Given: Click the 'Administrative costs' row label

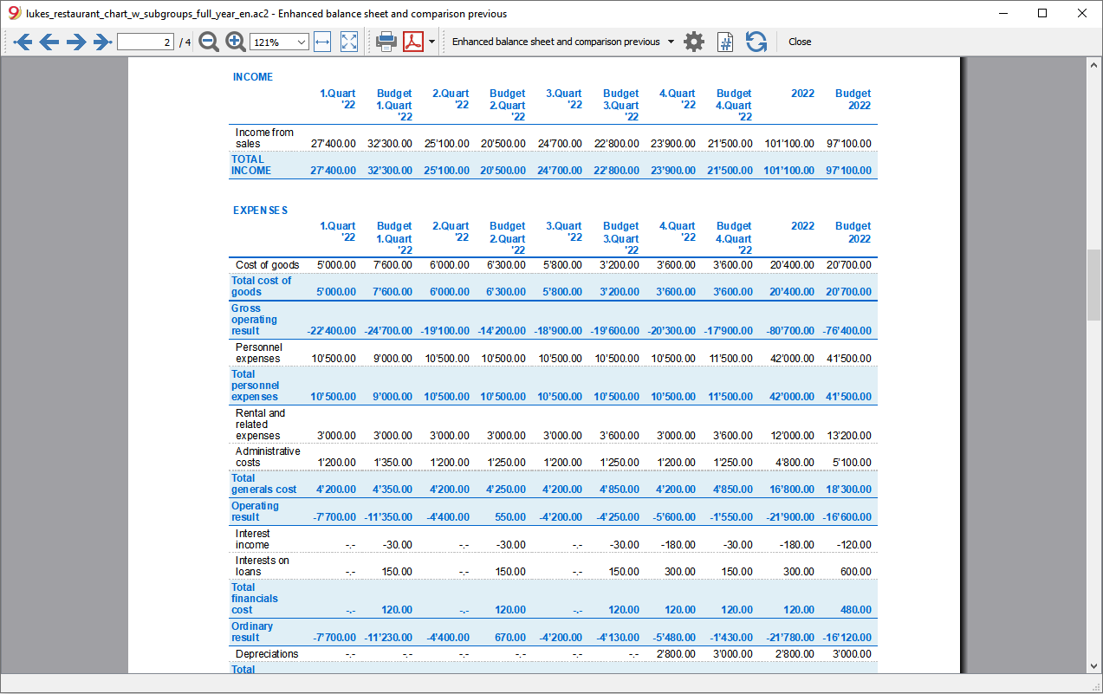Looking at the screenshot, I should [x=268, y=457].
